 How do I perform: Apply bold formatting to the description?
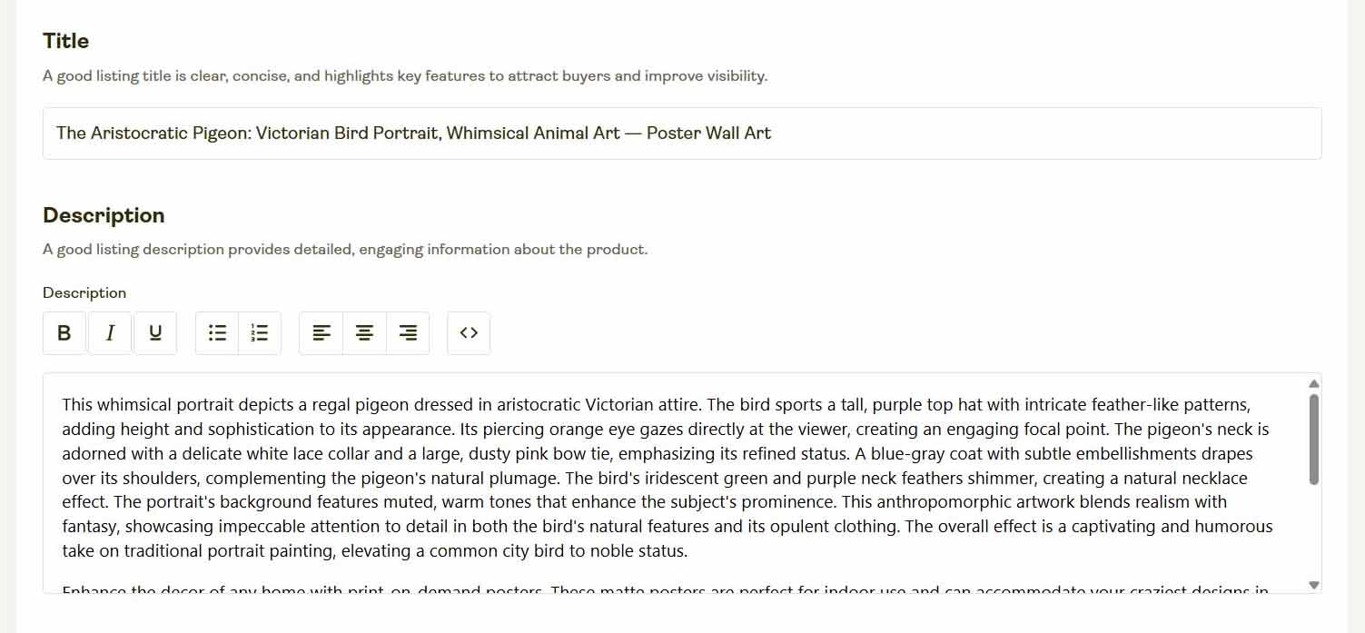pos(64,332)
